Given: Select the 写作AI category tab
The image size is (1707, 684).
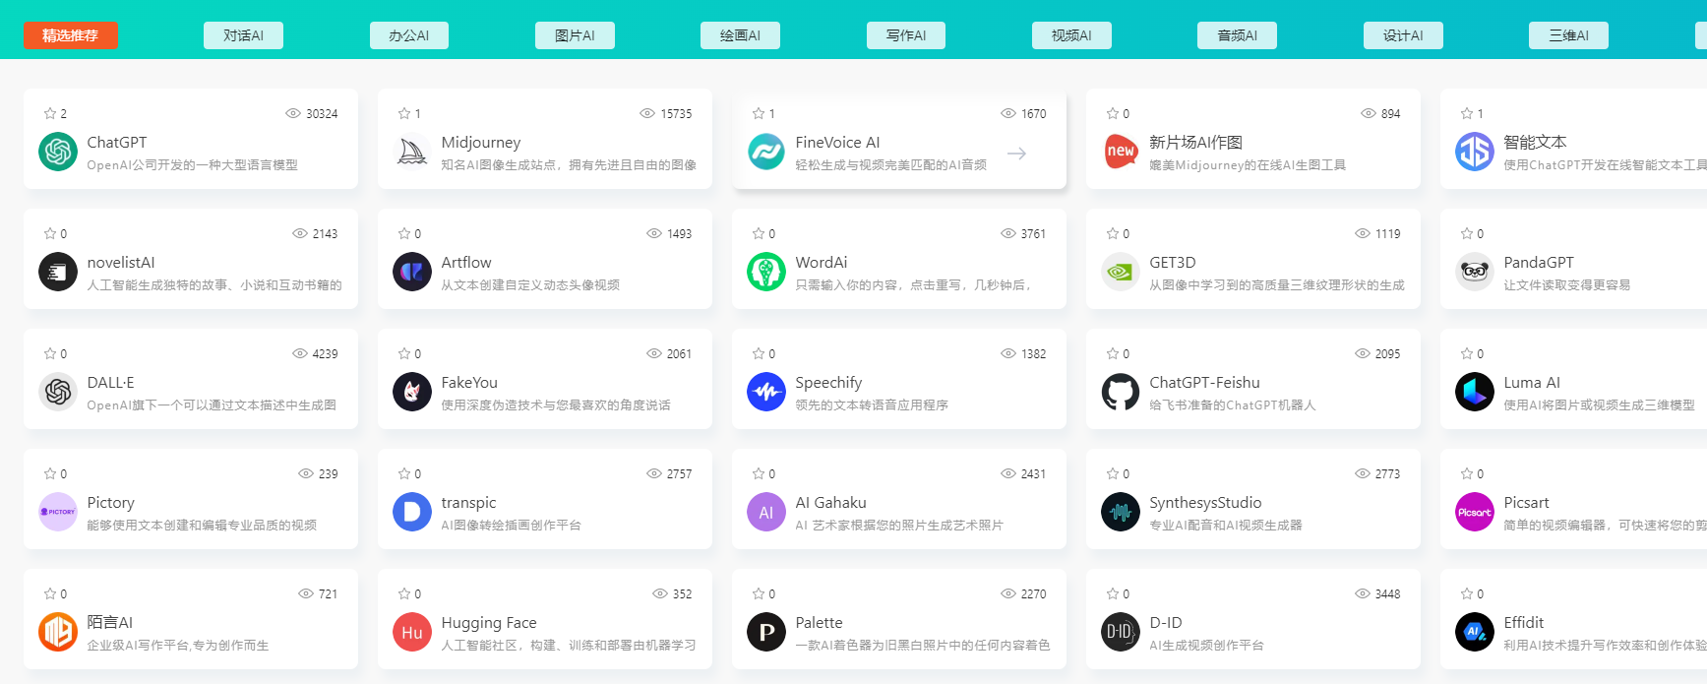Looking at the screenshot, I should [906, 35].
